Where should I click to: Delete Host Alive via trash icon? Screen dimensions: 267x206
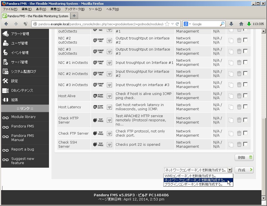(x=239, y=96)
